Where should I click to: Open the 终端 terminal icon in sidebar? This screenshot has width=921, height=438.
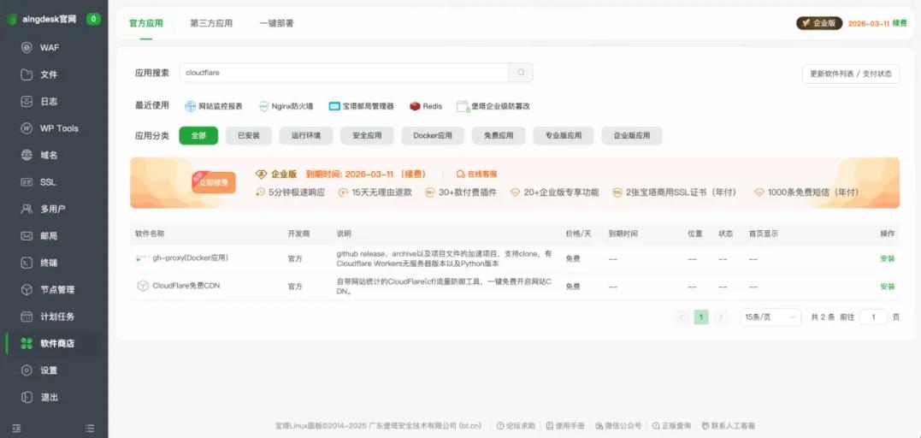coord(27,263)
